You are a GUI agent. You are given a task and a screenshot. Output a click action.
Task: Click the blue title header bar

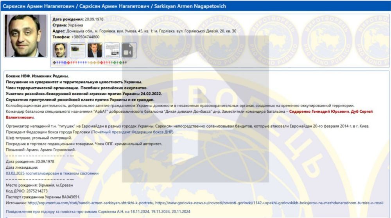(195, 7)
